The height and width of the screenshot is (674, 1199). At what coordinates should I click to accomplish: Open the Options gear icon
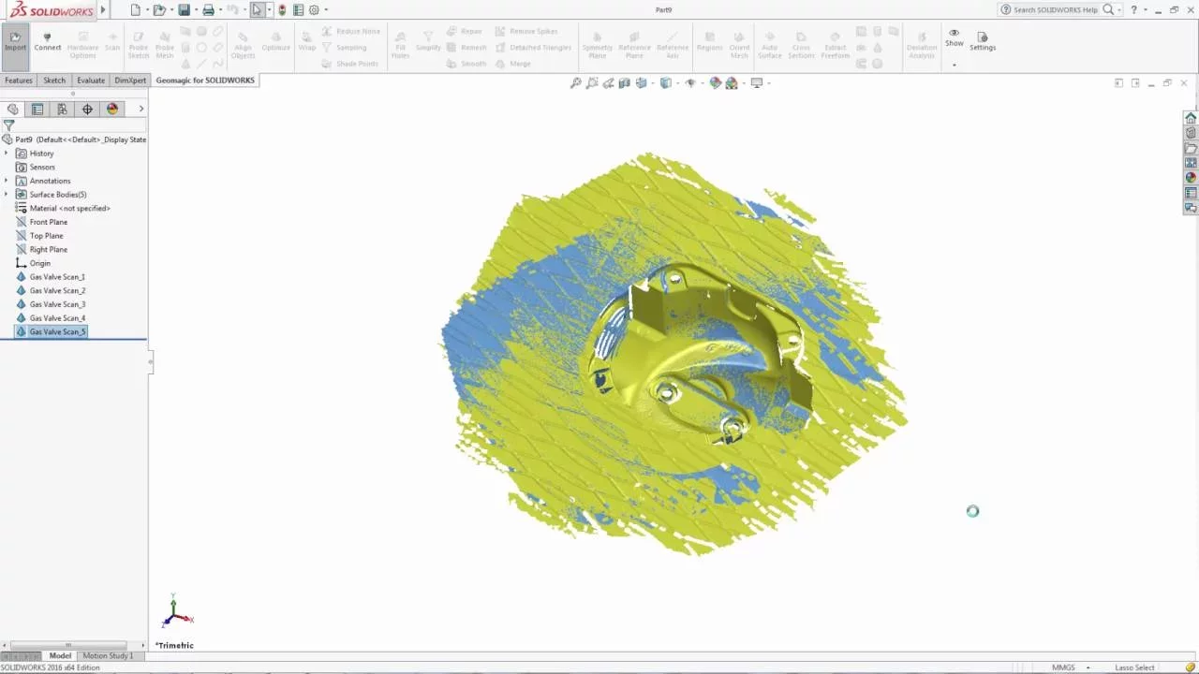[314, 9]
